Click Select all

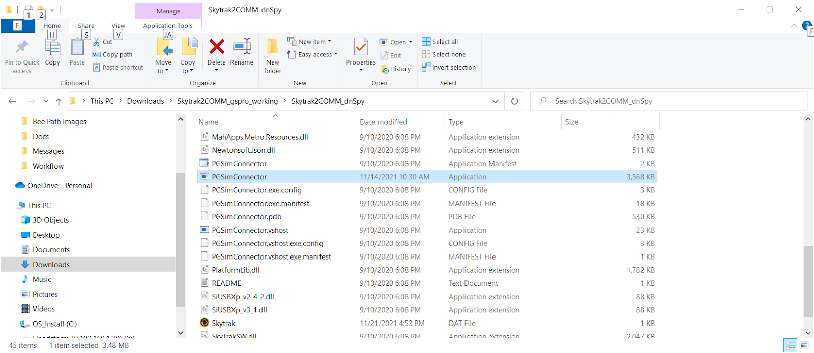pos(440,42)
